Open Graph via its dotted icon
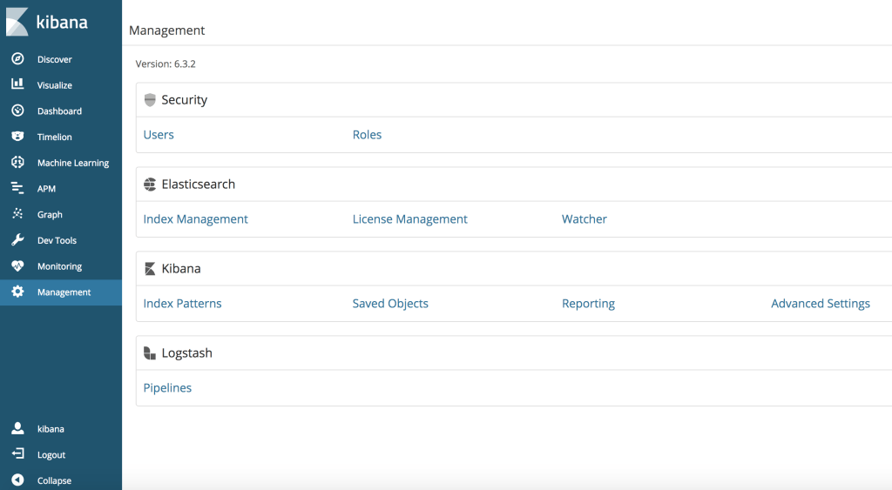 pyautogui.click(x=17, y=214)
